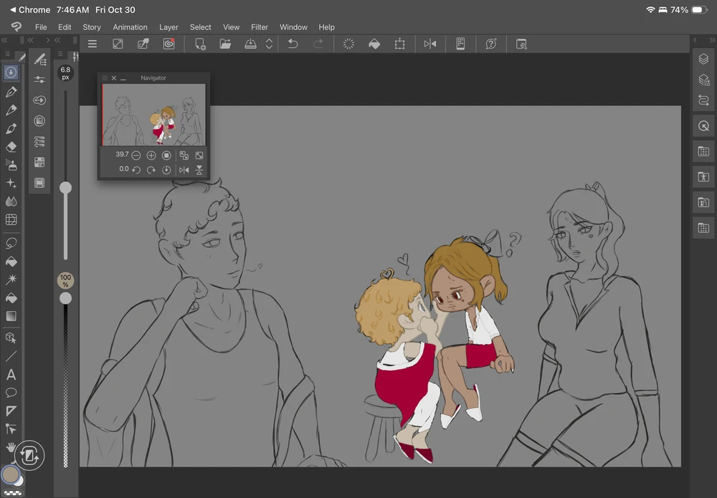Zoom in using Navigator plus button
This screenshot has width=717, height=498.
point(151,155)
